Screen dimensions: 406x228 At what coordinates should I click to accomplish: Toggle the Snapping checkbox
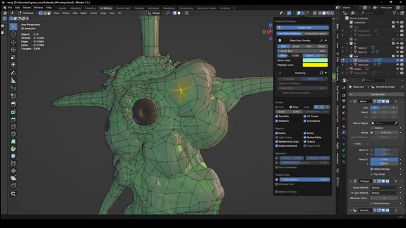click(x=280, y=73)
